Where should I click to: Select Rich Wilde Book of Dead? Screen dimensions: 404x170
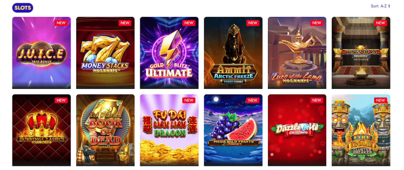click(x=105, y=130)
